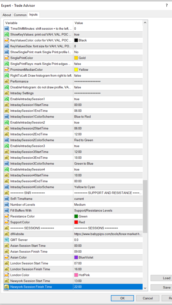This screenshot has width=172, height=305.
Task: Click the enum icon beside Number of Levels
Action: point(6,204)
